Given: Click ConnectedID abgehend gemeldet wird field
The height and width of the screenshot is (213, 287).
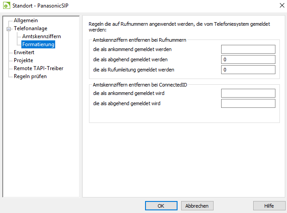Looking at the screenshot, I should 248,103.
